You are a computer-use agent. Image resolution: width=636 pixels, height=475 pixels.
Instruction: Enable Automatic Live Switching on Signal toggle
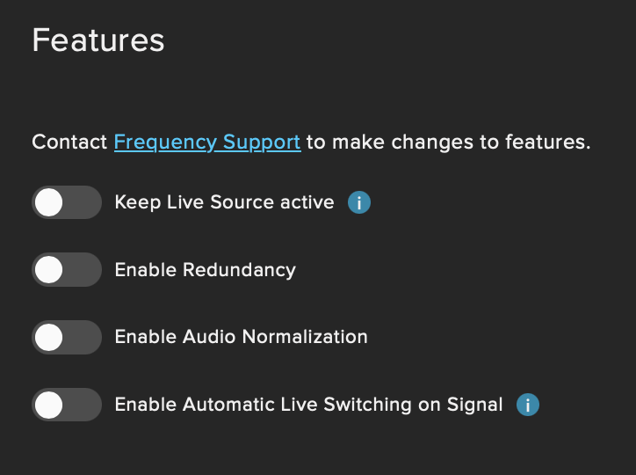pos(67,405)
